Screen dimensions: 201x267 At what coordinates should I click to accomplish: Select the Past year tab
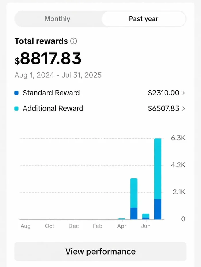point(143,19)
